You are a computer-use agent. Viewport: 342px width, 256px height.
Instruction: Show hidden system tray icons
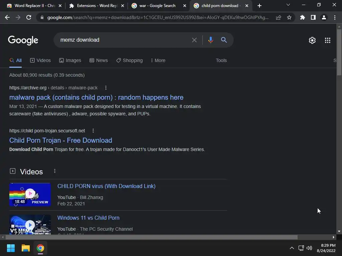pyautogui.click(x=292, y=248)
